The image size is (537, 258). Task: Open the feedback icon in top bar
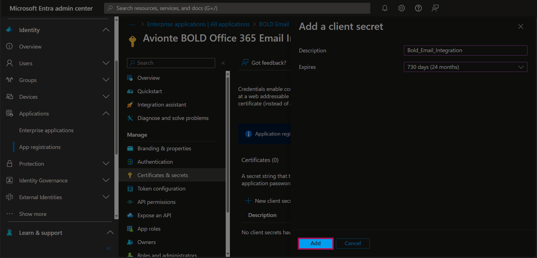point(435,8)
